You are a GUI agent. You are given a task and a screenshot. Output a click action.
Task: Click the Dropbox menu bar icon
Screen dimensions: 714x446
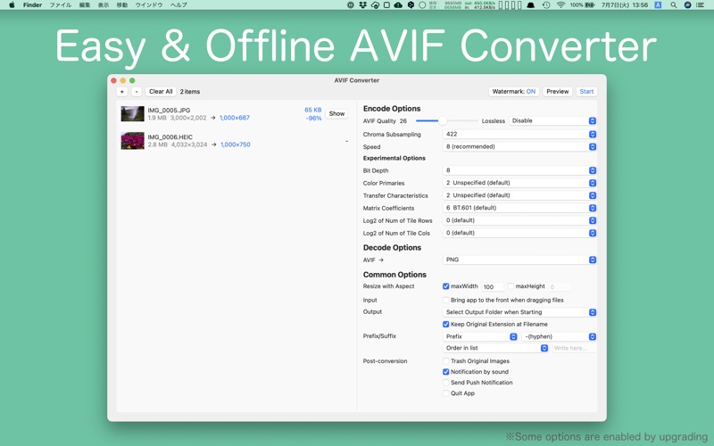[362, 5]
